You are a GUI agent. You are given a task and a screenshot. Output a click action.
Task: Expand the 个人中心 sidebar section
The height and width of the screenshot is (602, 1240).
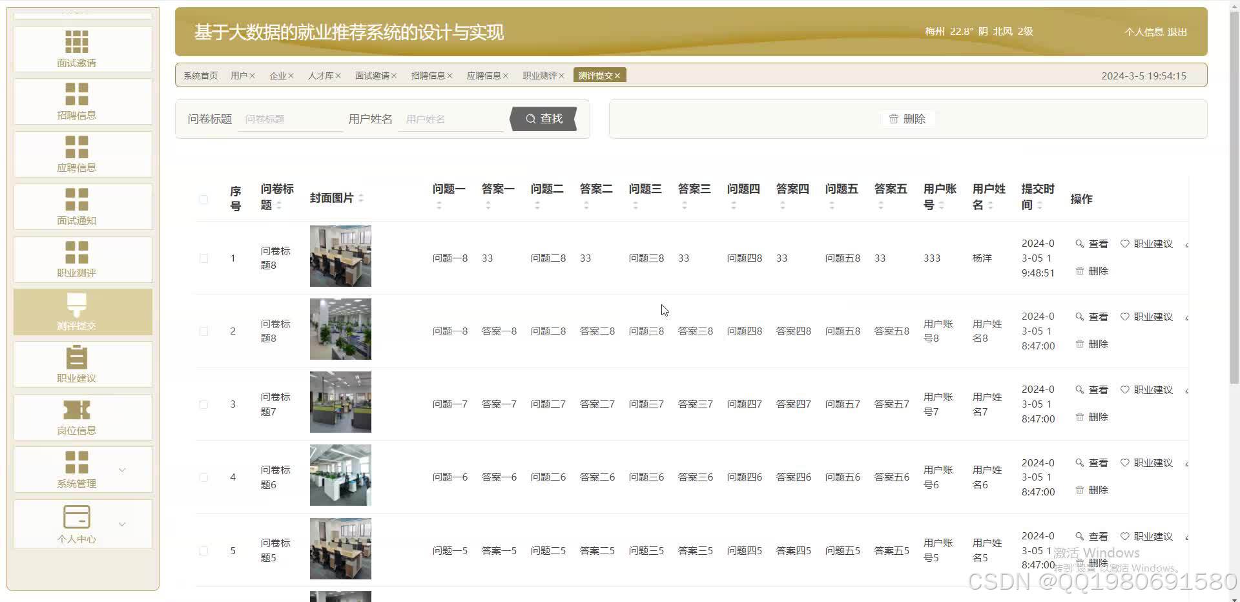[77, 524]
